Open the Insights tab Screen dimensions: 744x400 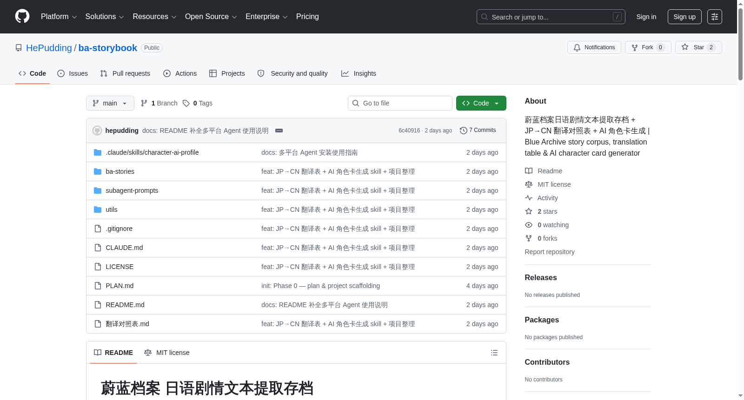click(359, 73)
